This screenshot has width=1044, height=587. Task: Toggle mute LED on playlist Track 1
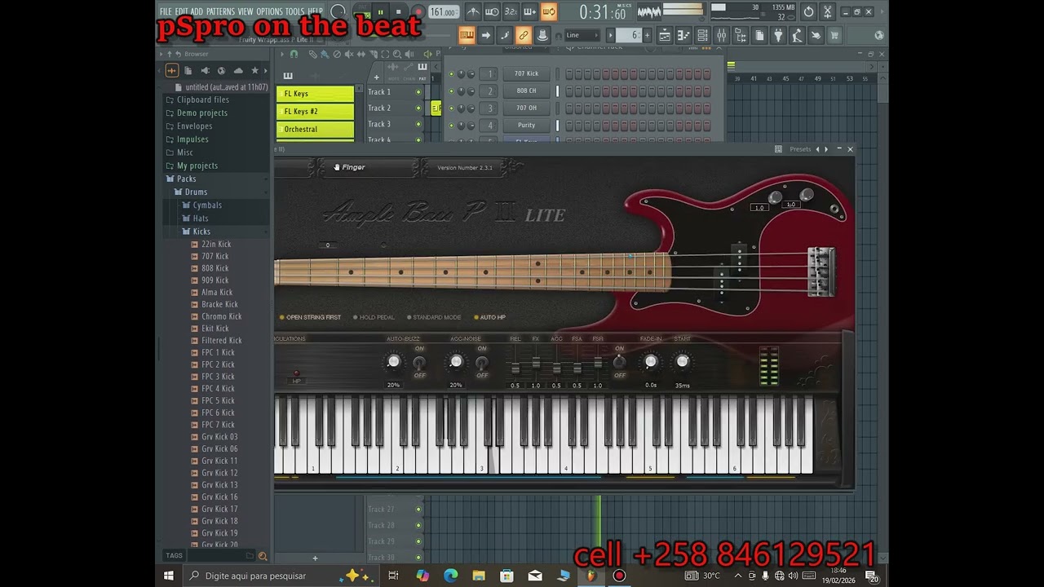418,92
